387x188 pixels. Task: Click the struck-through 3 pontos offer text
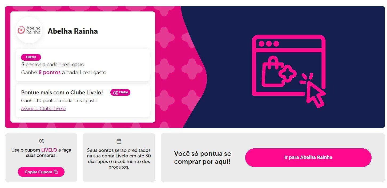[x=53, y=64]
